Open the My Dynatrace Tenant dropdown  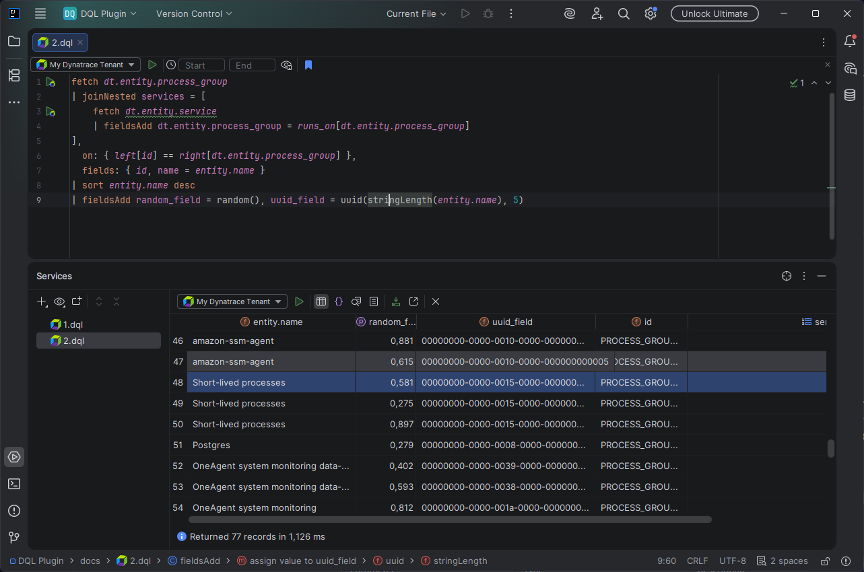pyautogui.click(x=85, y=64)
